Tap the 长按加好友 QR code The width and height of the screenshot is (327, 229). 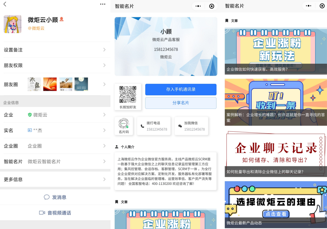(128, 95)
